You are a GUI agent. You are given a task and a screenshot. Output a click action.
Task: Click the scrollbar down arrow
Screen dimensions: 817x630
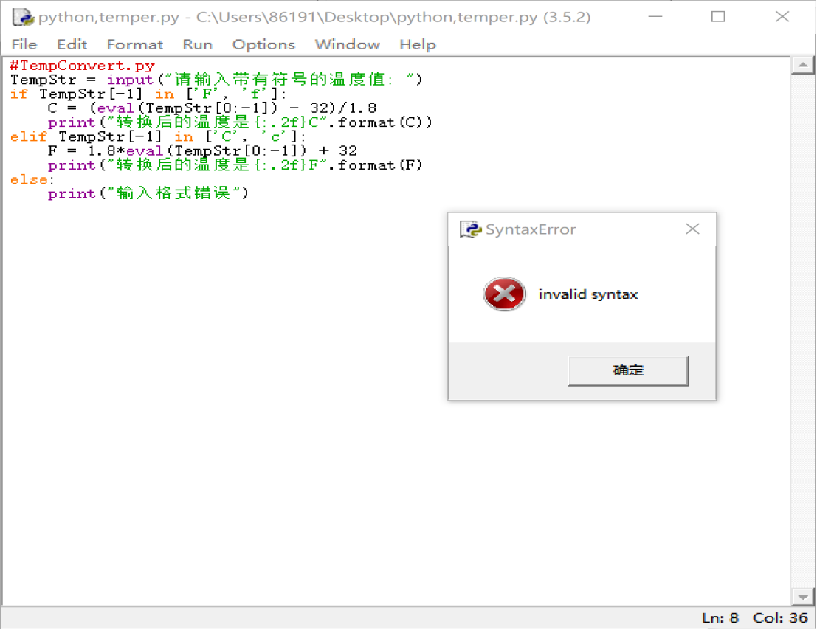[x=802, y=597]
